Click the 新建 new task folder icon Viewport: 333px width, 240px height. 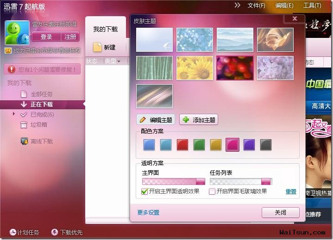(98, 47)
